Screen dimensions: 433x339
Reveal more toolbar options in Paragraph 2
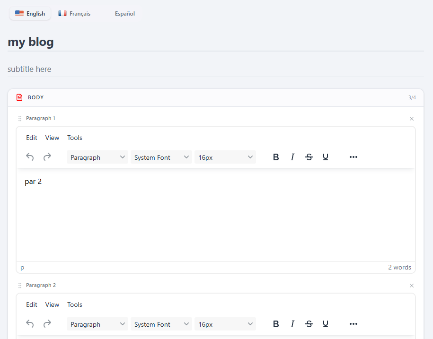pos(353,324)
